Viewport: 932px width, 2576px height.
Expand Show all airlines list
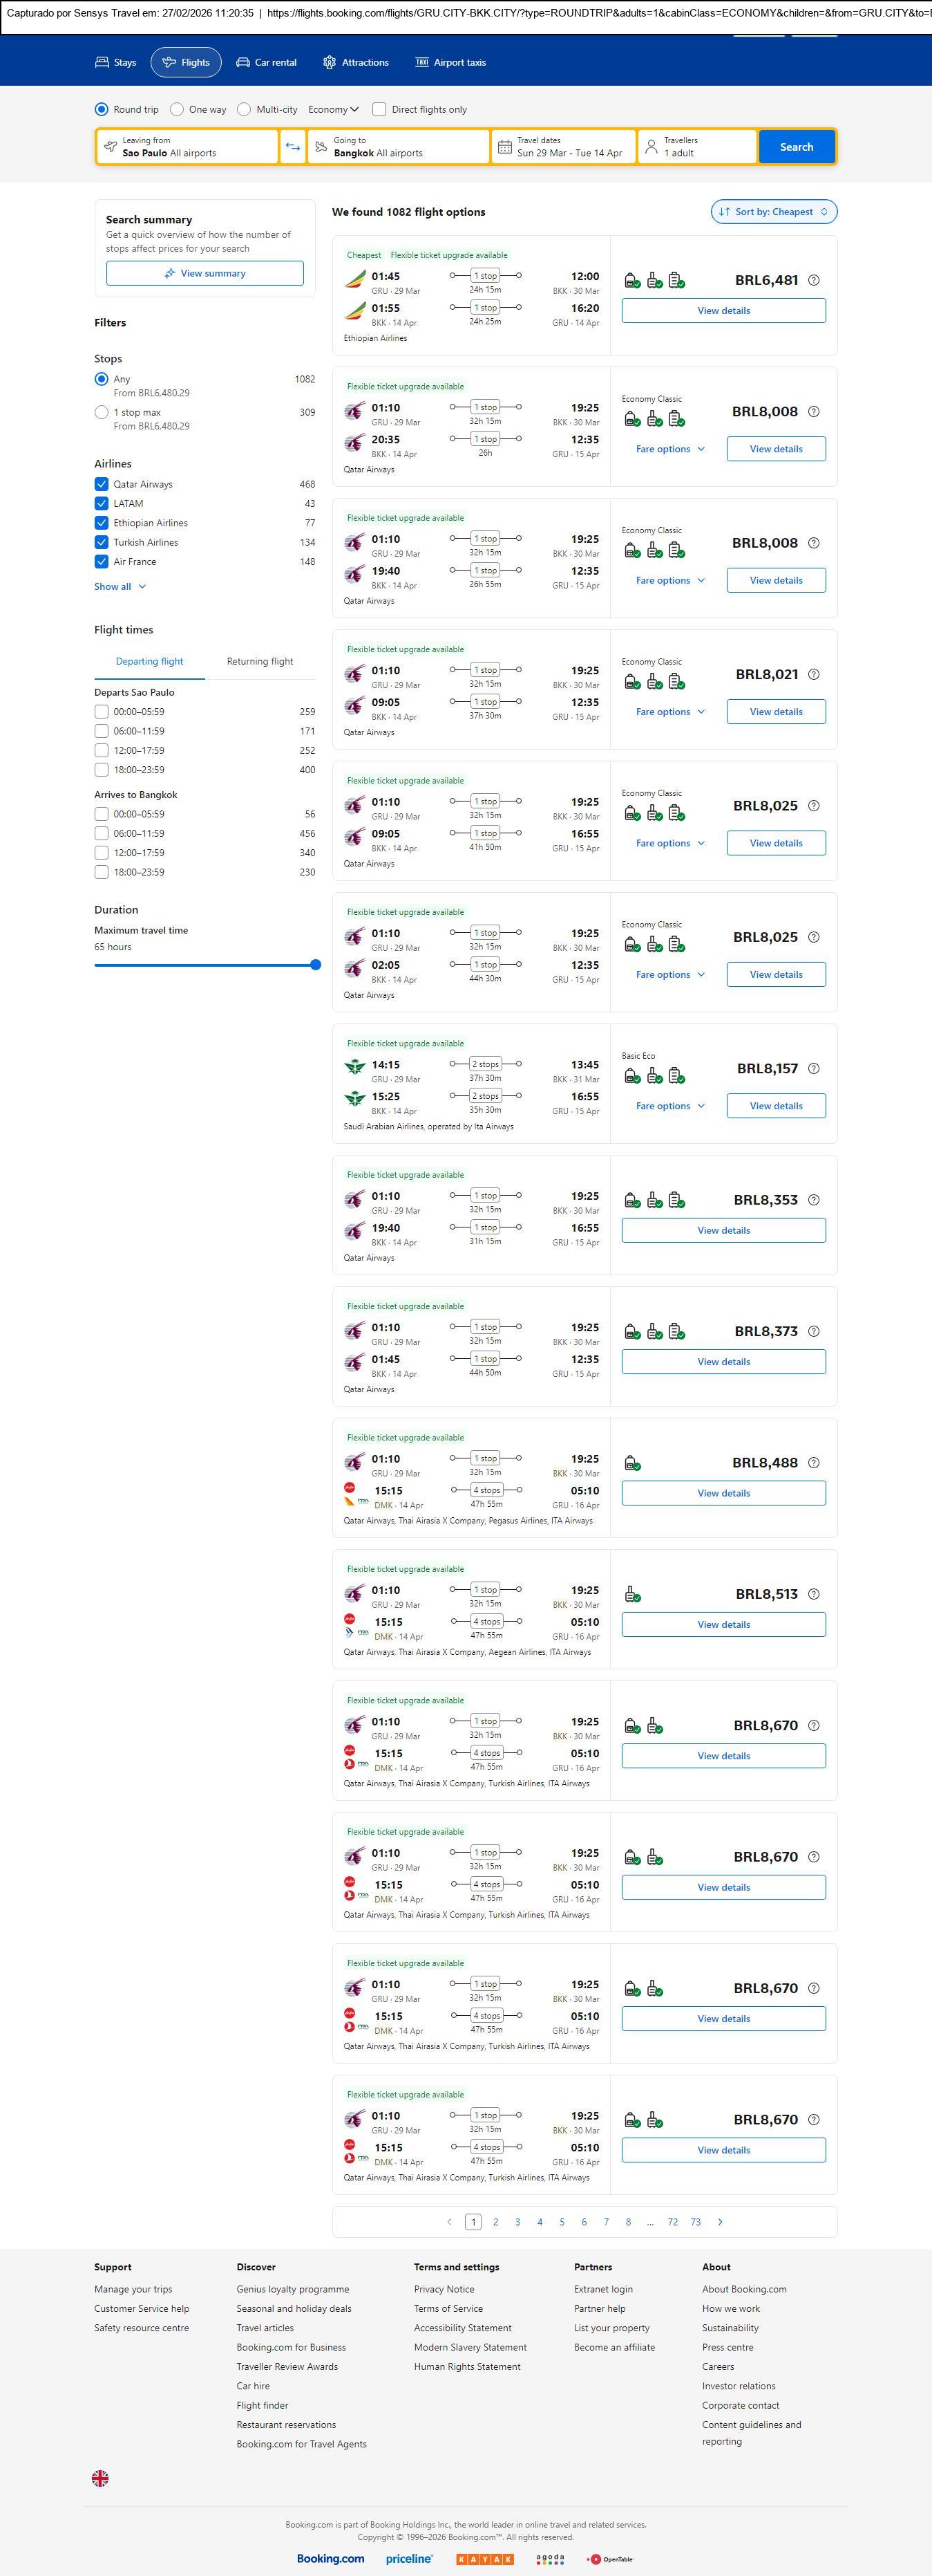[x=120, y=587]
